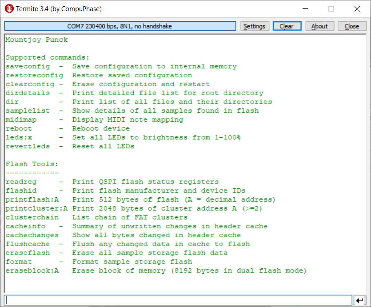The height and width of the screenshot is (307, 371).
Task: Click the 'flashid' command text
Action: tap(21, 191)
